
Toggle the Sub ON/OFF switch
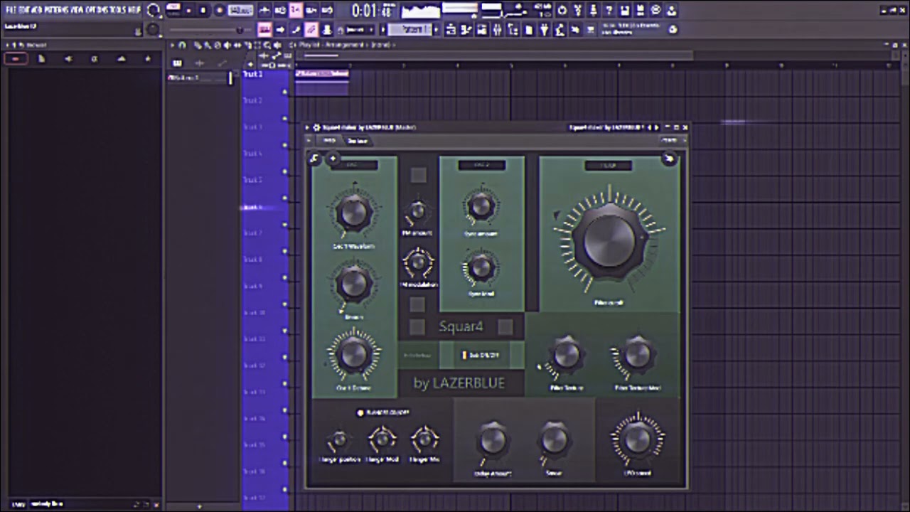click(x=482, y=354)
